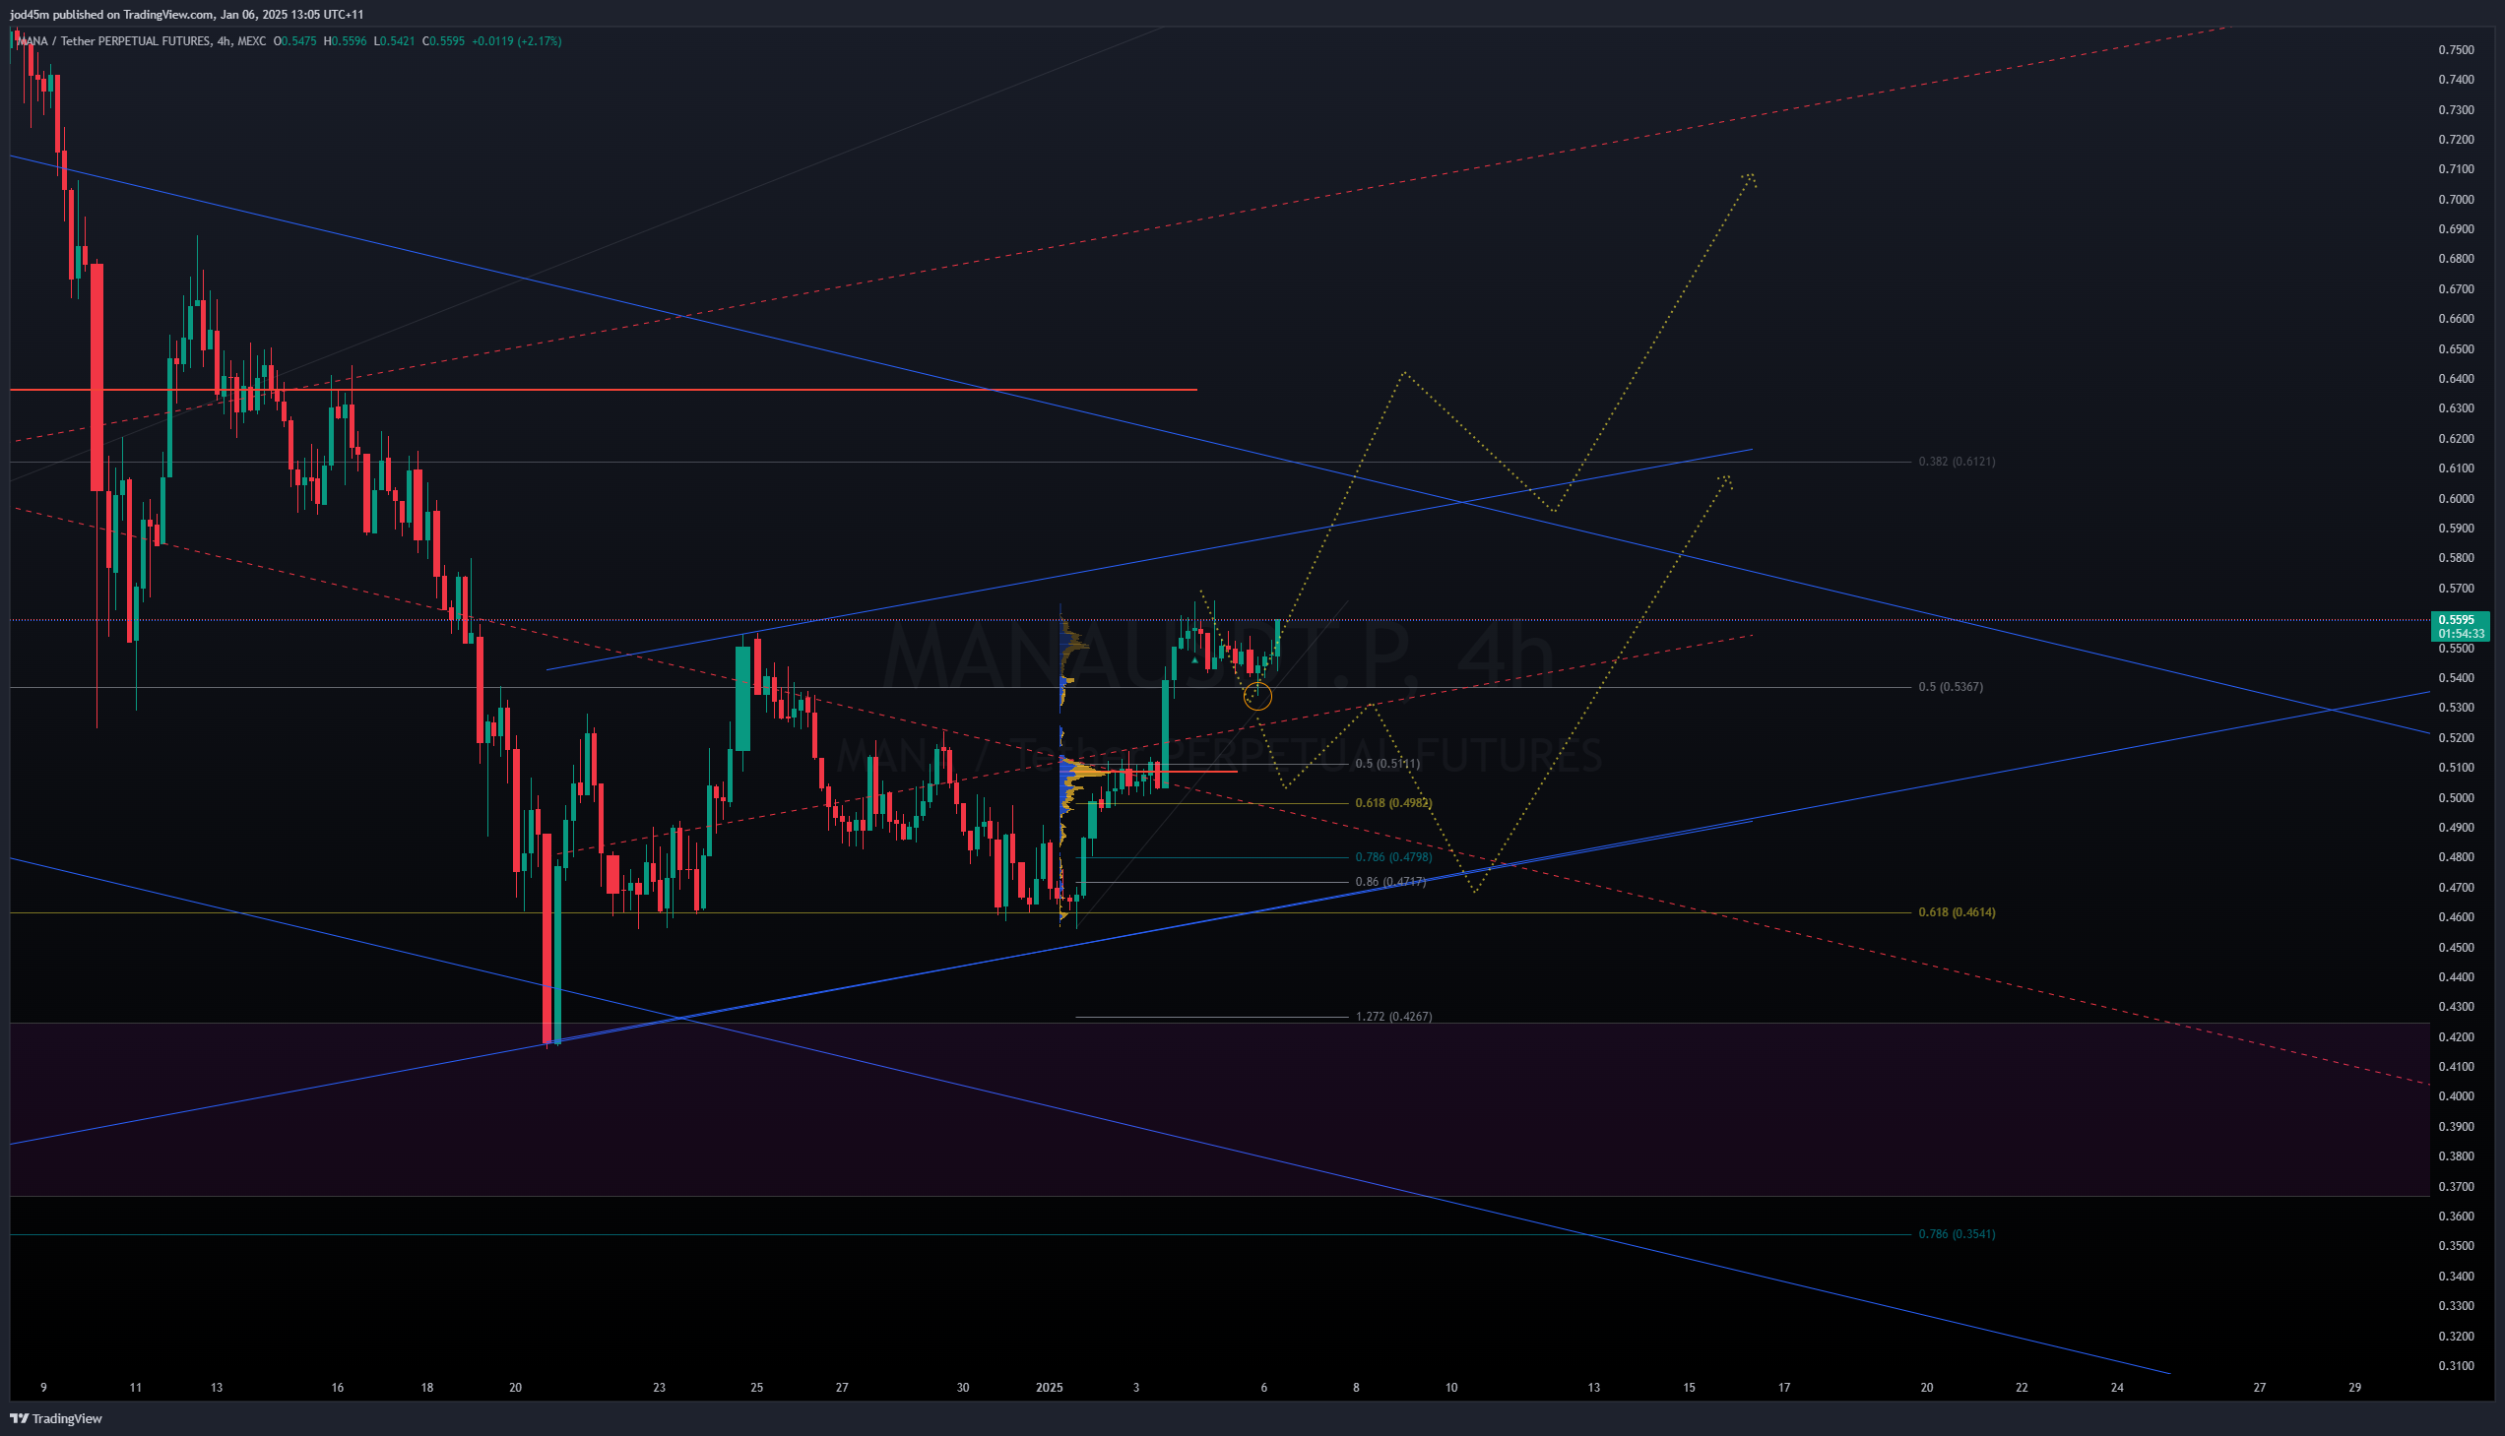
Task: Click the 0.6500 price axis label
Action: [2456, 349]
